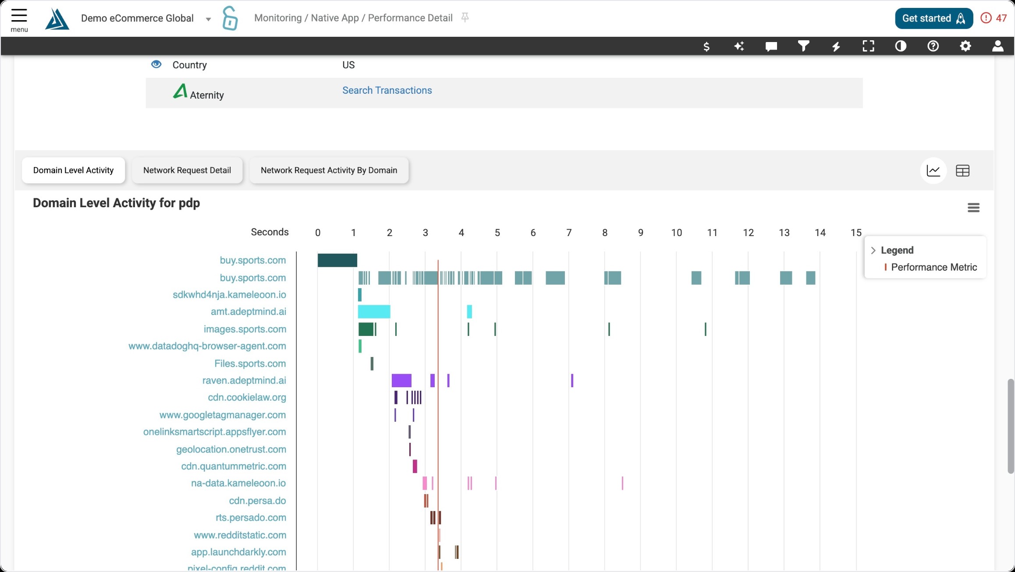Click the www.googletagmanager.com domain link
1015x572 pixels.
pos(223,415)
